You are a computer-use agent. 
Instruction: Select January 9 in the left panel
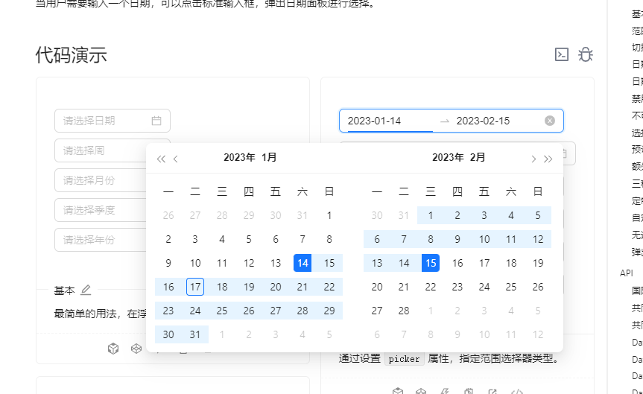tap(168, 263)
